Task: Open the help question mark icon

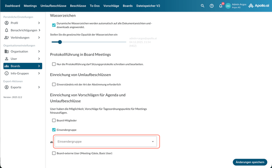Action: [212, 6]
